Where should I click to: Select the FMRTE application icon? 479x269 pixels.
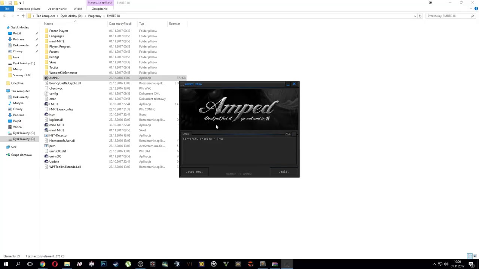coord(46,104)
